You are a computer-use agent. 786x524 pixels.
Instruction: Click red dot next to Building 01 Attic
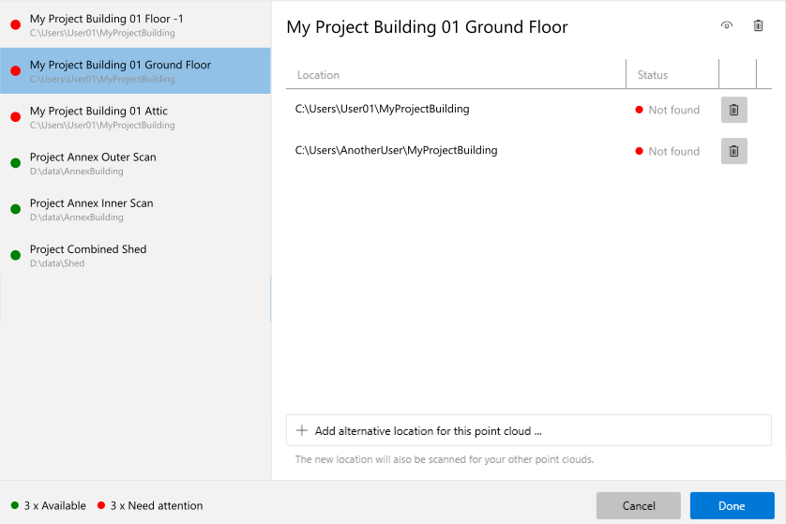[x=15, y=117]
